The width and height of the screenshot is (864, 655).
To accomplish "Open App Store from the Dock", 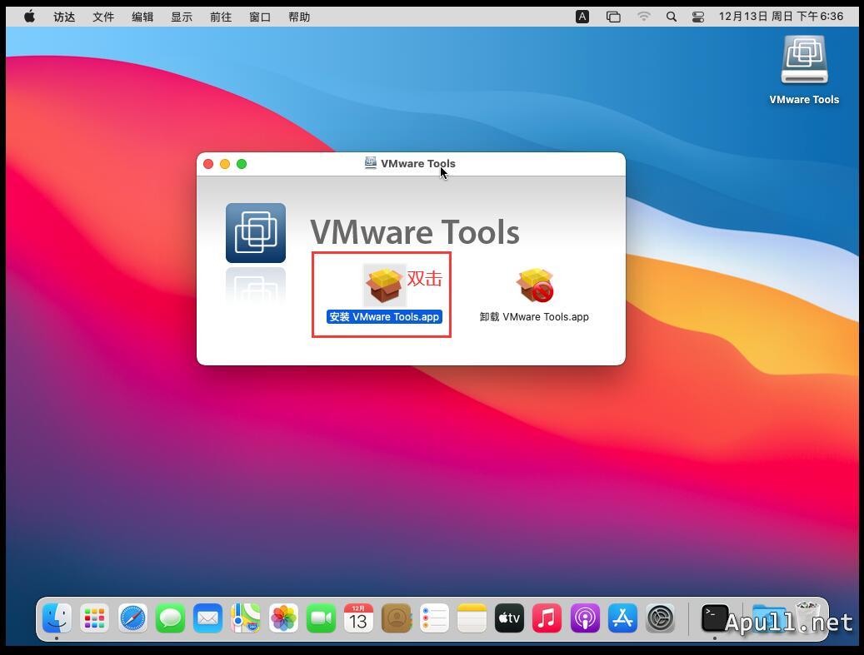I will pyautogui.click(x=622, y=618).
